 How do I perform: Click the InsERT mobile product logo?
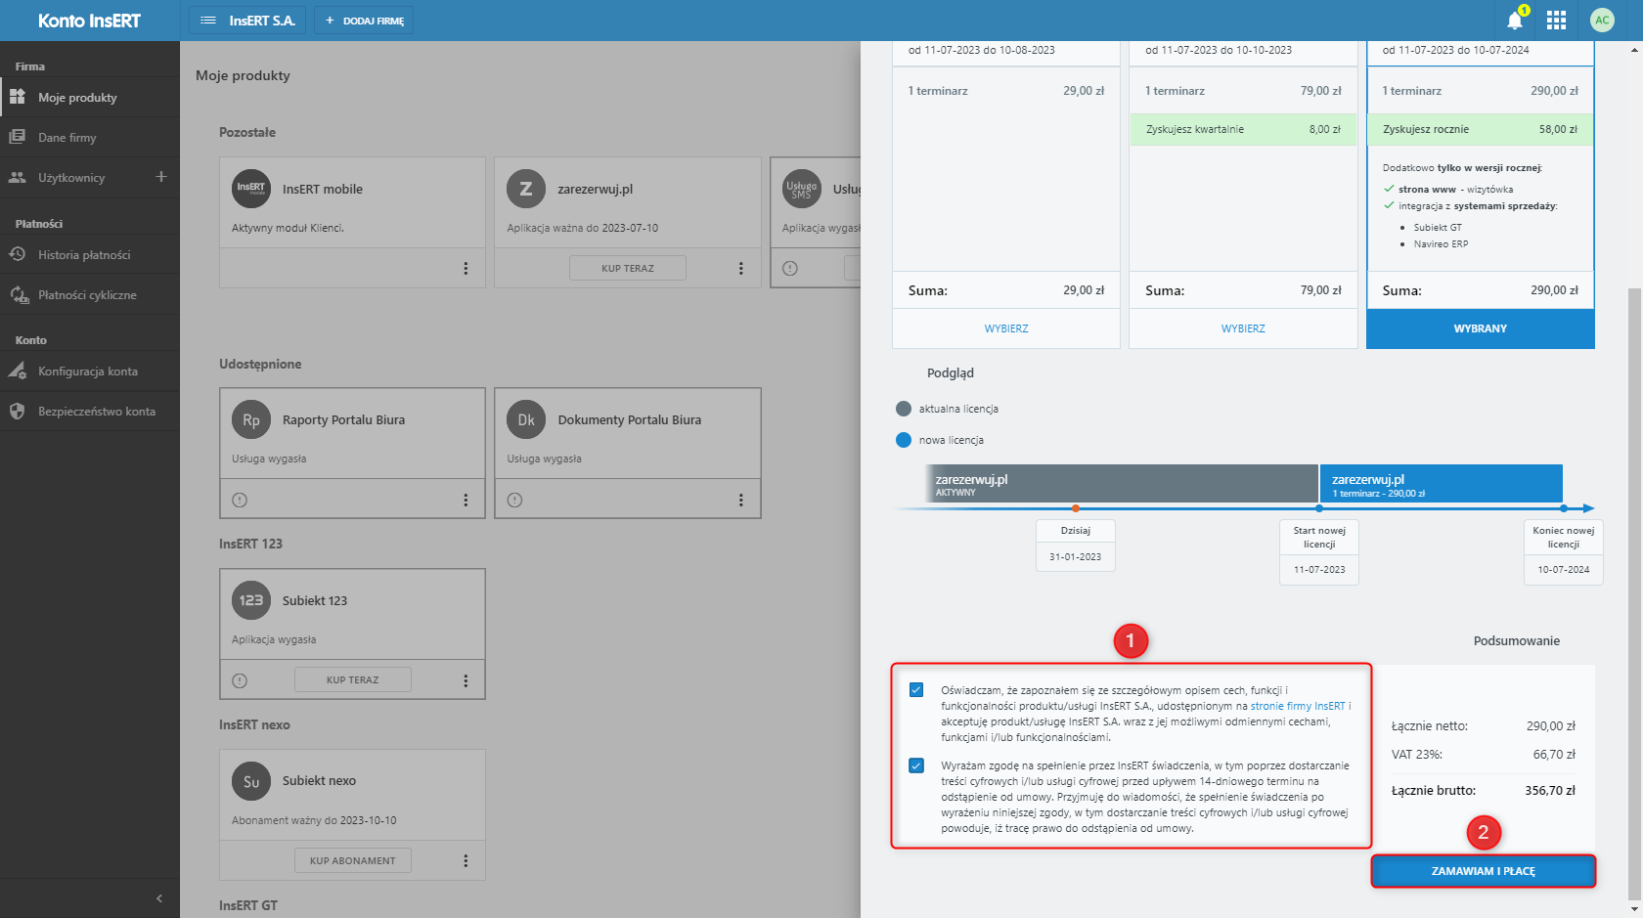point(251,189)
